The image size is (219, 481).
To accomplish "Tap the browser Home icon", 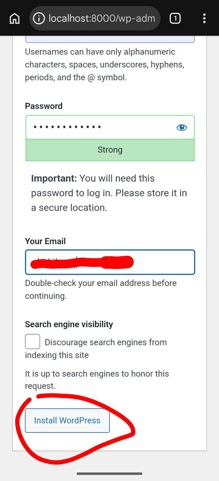I will click(x=14, y=18).
